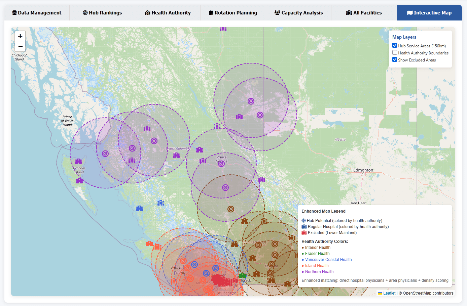467x306 pixels.
Task: Click the Prince George hub potential marker
Action: pos(221,164)
